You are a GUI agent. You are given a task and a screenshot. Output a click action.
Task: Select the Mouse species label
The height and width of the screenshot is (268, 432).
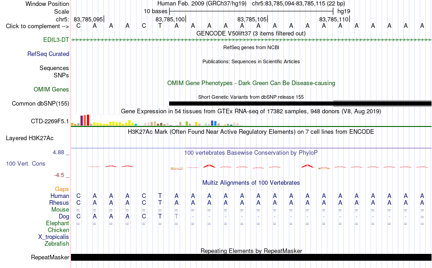coord(60,210)
